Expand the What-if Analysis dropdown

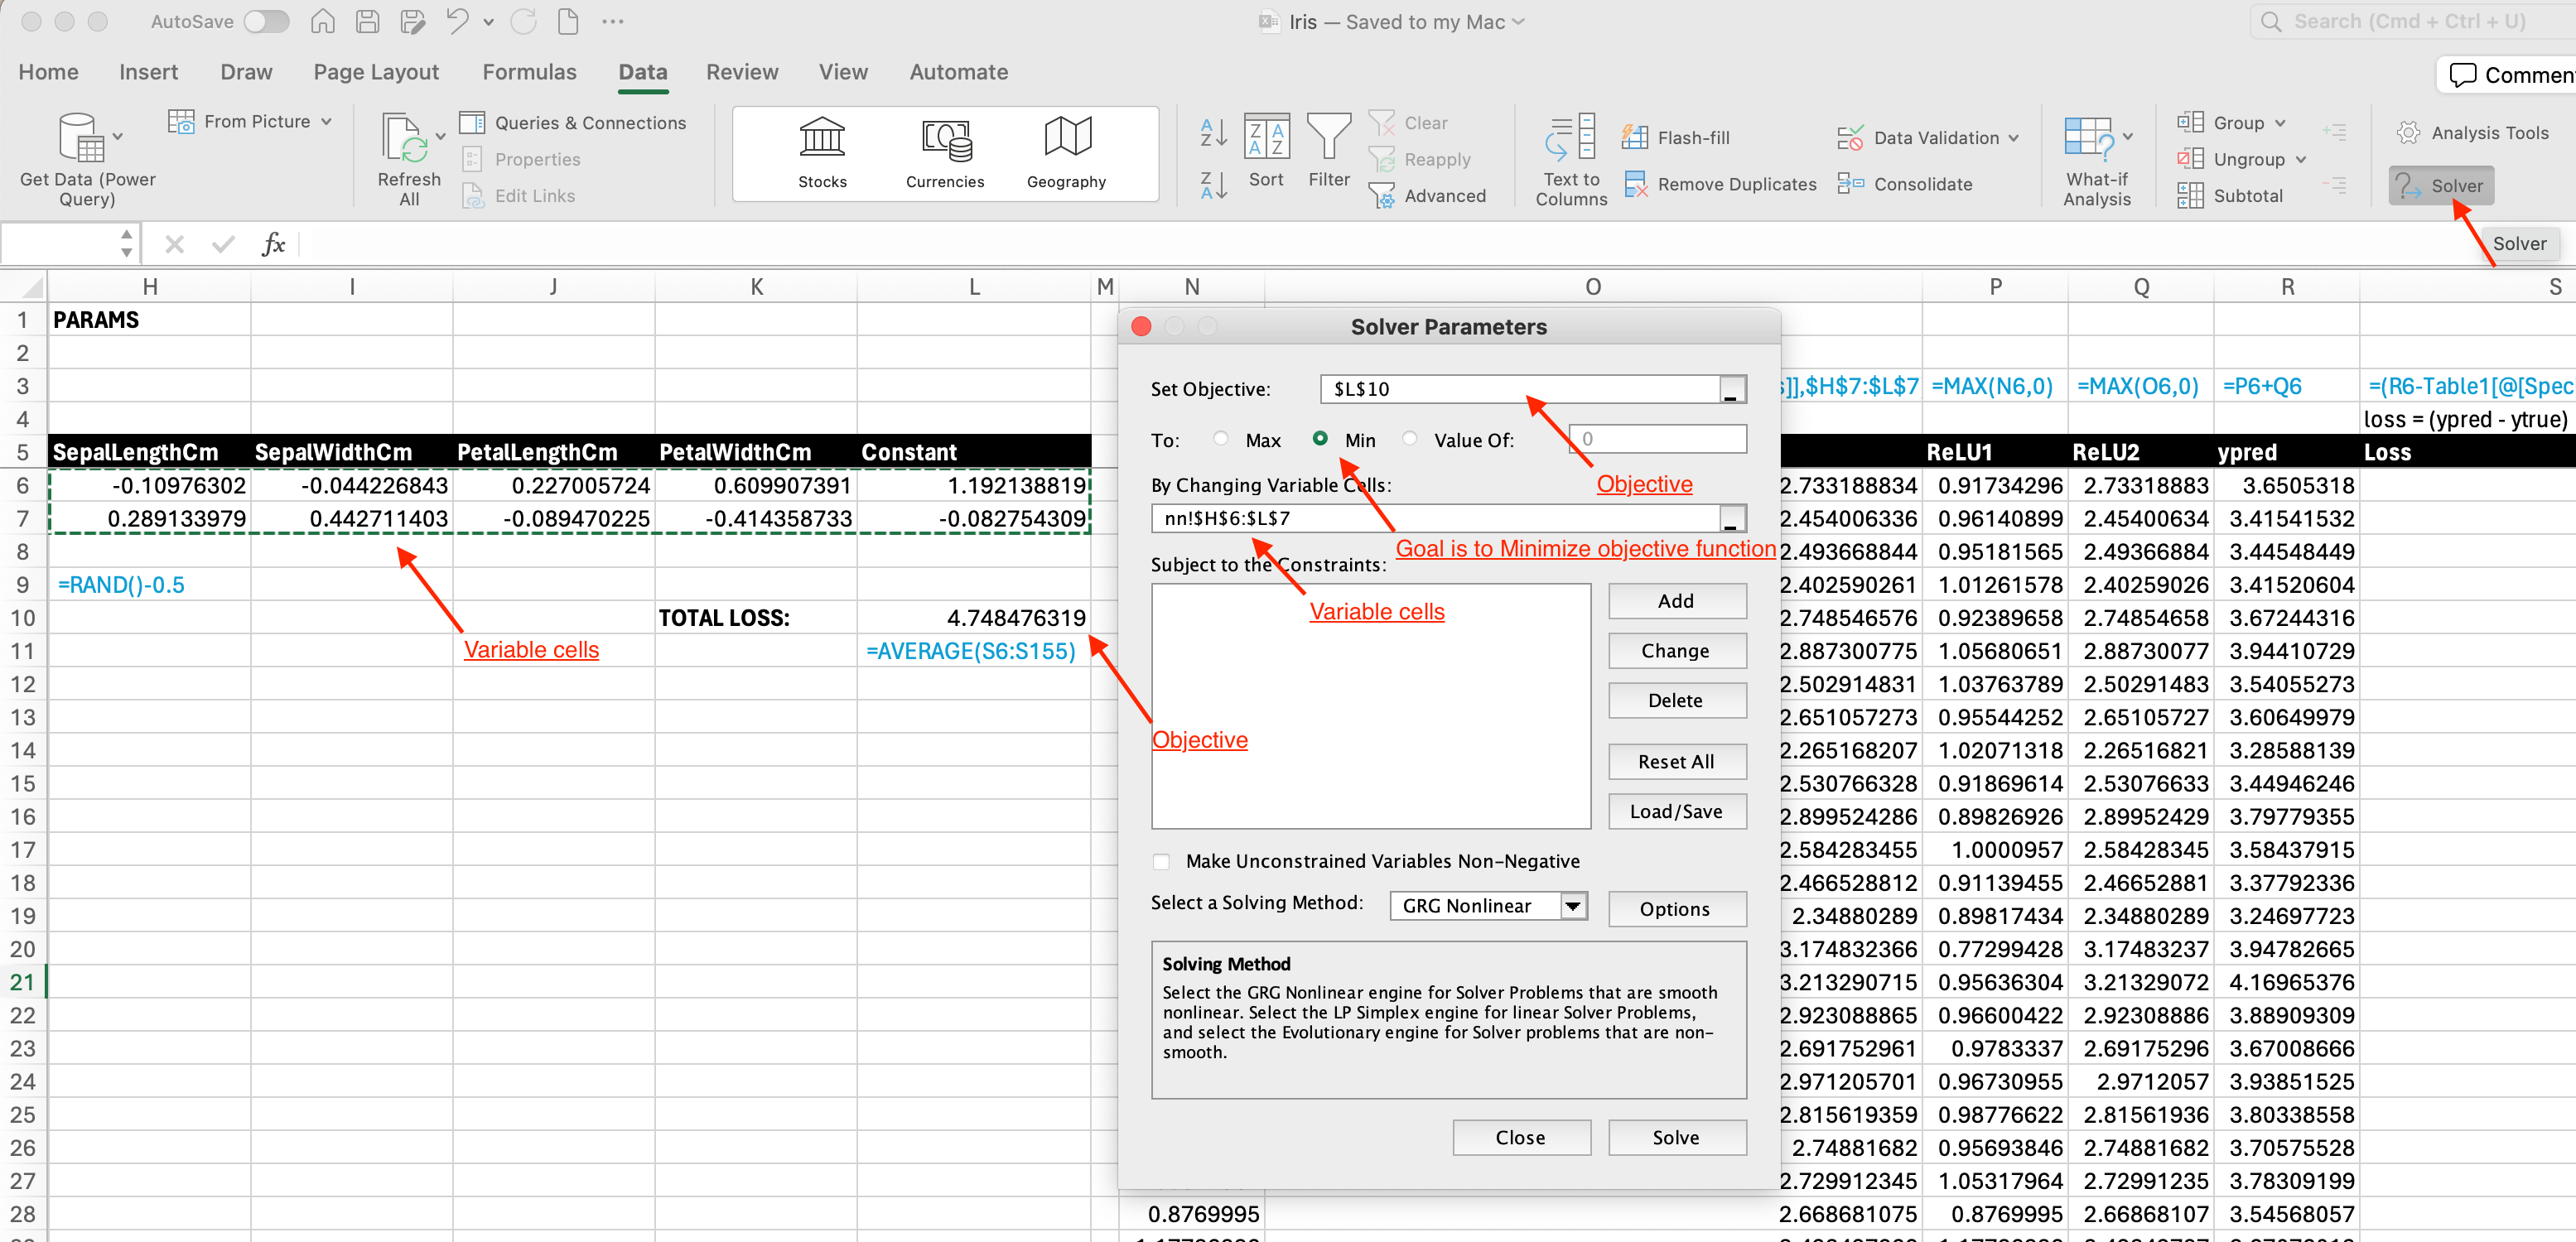coord(2128,136)
